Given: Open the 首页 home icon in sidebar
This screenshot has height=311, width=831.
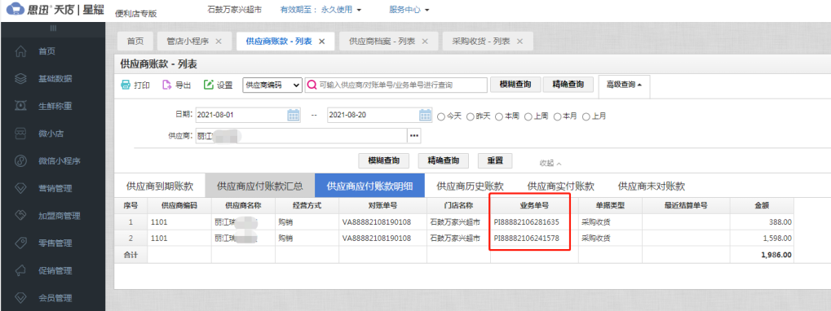Looking at the screenshot, I should 20,51.
